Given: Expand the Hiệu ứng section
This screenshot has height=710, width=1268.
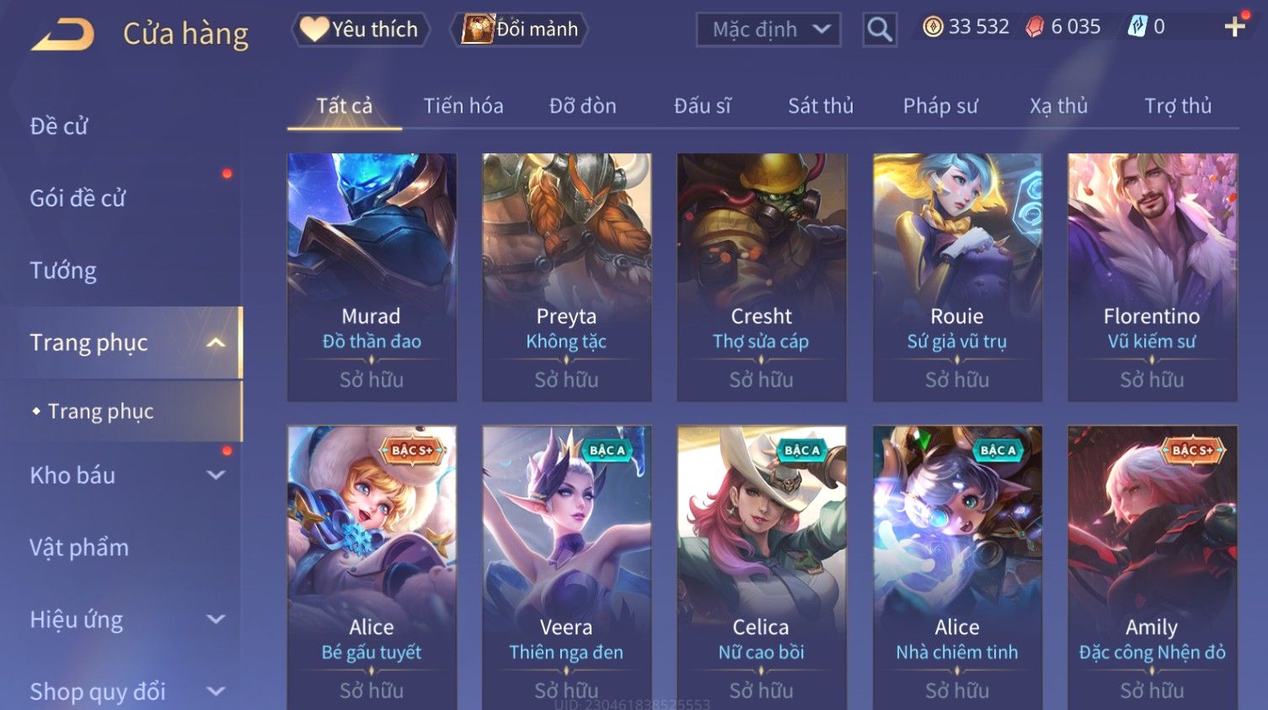Looking at the screenshot, I should click(x=216, y=619).
